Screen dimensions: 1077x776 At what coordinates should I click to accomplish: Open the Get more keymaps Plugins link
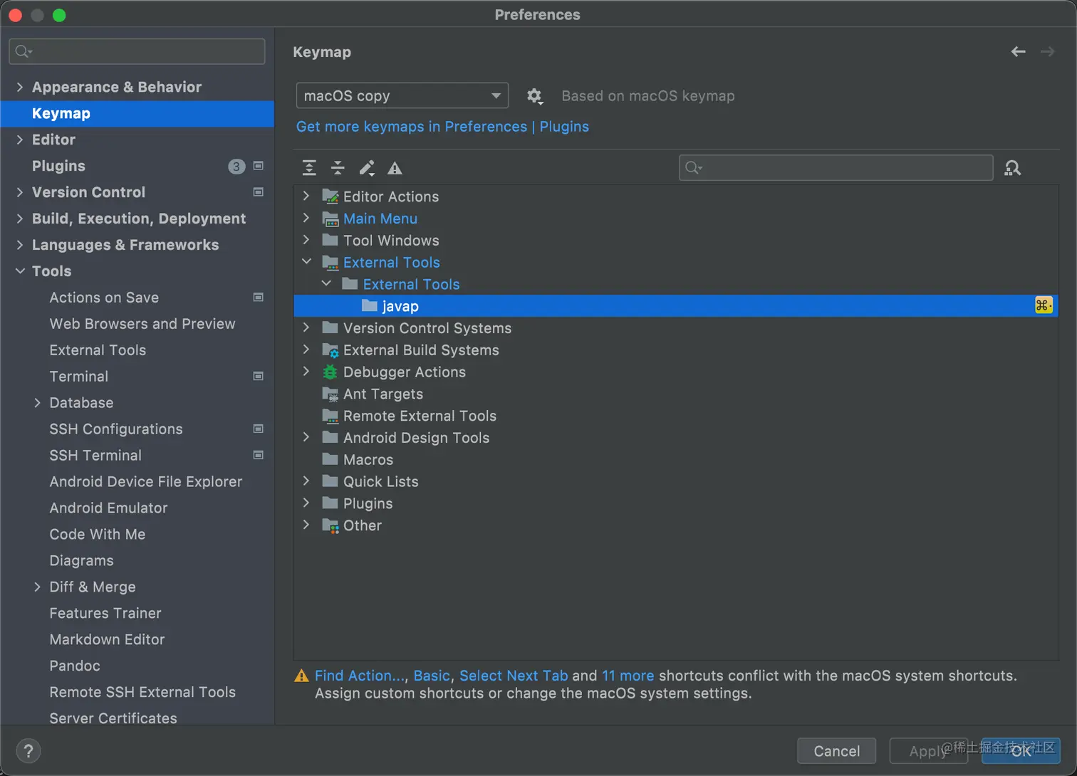(442, 127)
